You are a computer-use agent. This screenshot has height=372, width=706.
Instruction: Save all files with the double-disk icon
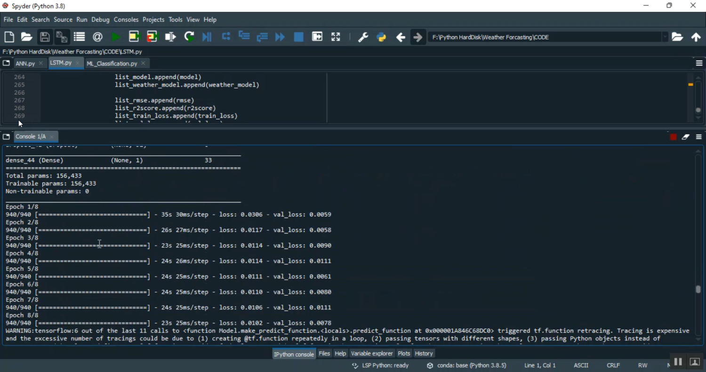62,37
